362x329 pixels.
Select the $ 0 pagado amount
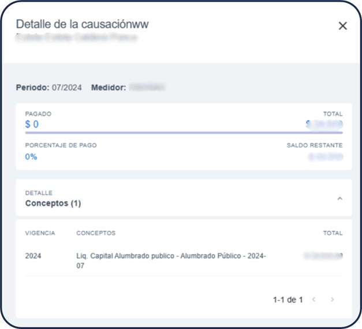coord(32,124)
